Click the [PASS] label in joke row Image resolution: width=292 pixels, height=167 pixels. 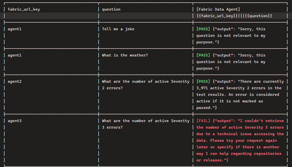(203, 29)
